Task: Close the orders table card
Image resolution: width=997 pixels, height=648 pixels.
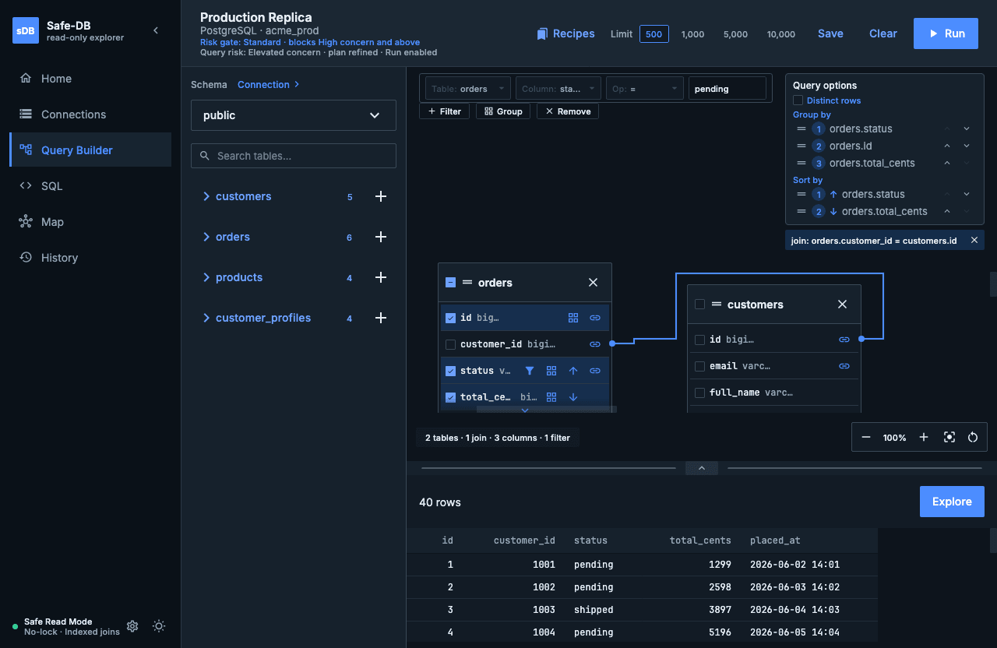Action: 593,283
